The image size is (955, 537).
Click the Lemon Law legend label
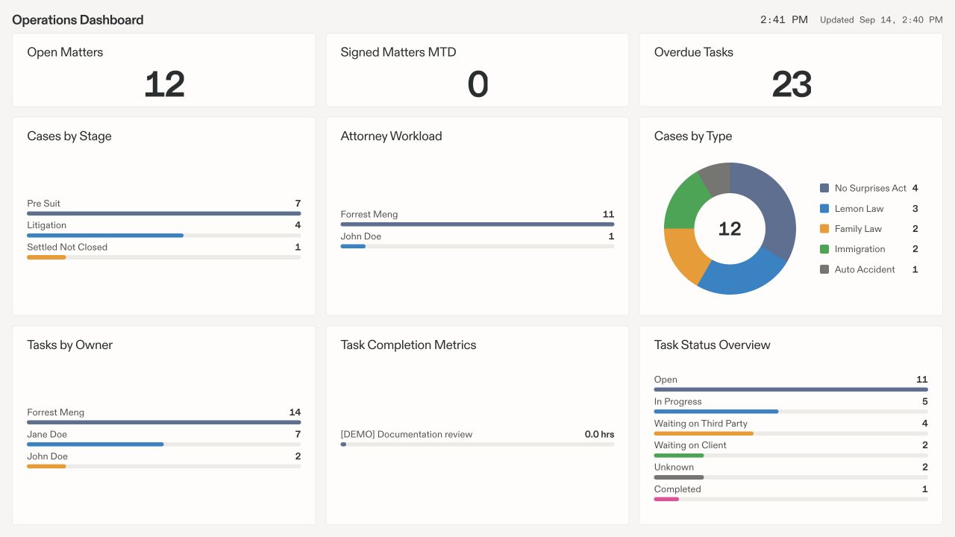point(859,209)
